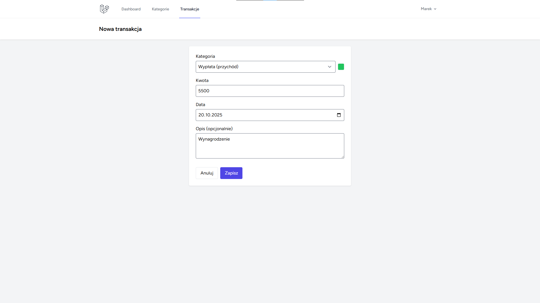Select the Transakcje nav tab

coord(190,9)
